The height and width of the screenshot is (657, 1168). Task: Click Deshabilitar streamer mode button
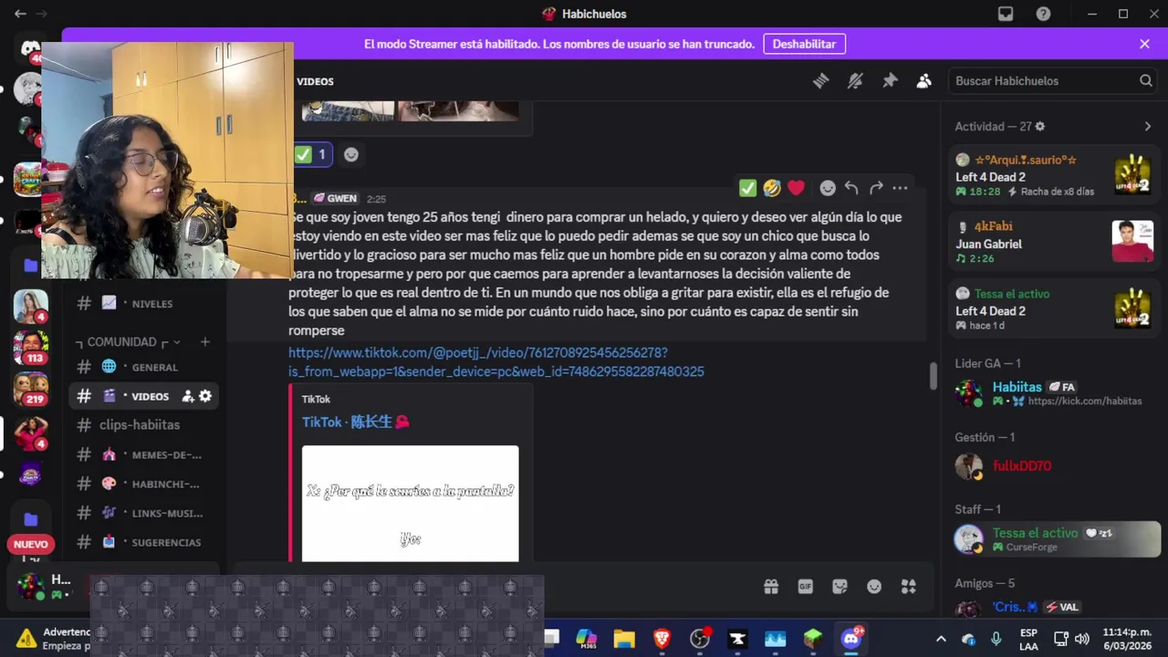pos(804,44)
